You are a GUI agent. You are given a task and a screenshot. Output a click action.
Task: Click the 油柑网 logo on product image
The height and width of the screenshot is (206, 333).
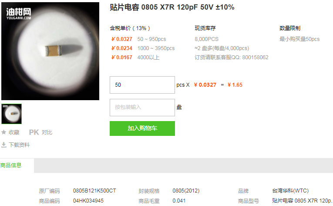(19, 14)
